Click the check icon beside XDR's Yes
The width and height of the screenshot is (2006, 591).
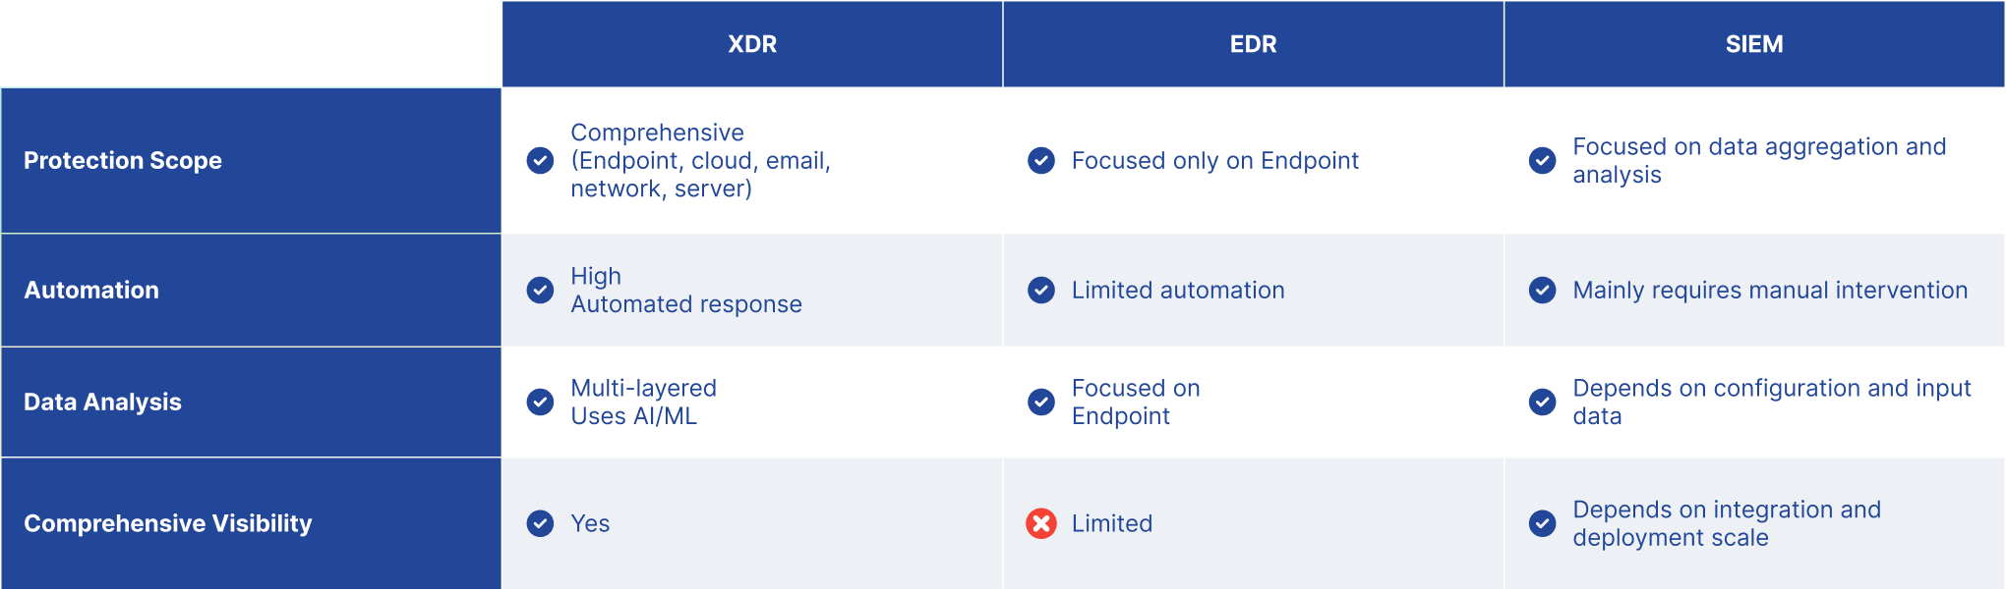[540, 523]
